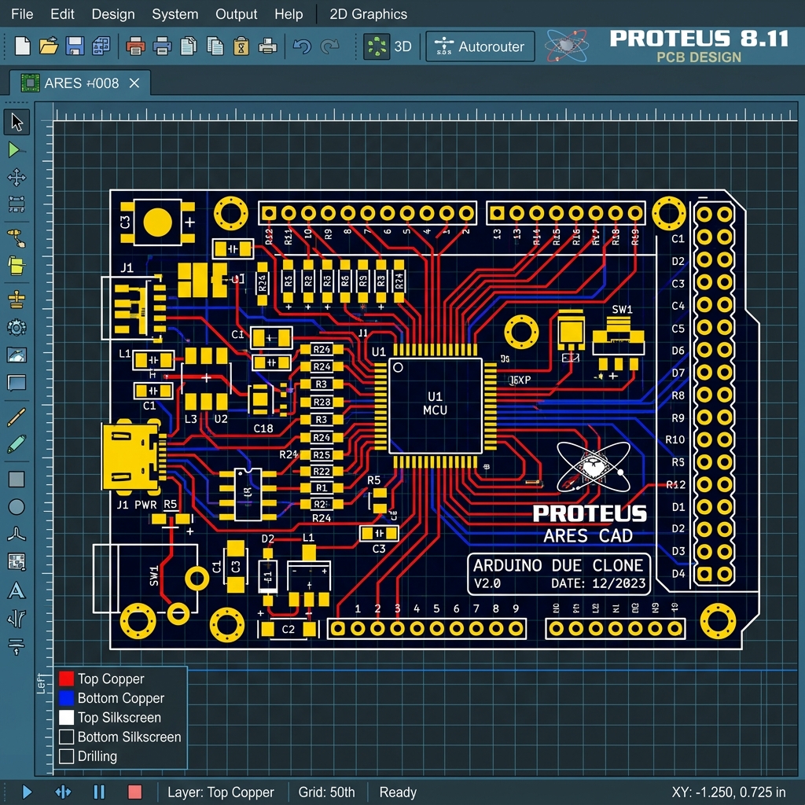Screen dimensions: 805x805
Task: Open the 2D Graphics menu
Action: (x=368, y=14)
